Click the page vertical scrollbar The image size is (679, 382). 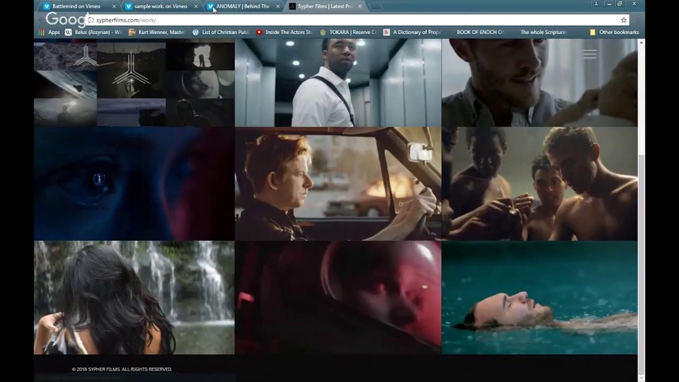pos(641,212)
